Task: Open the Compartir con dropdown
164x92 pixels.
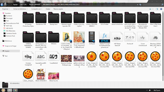Action: [37, 9]
